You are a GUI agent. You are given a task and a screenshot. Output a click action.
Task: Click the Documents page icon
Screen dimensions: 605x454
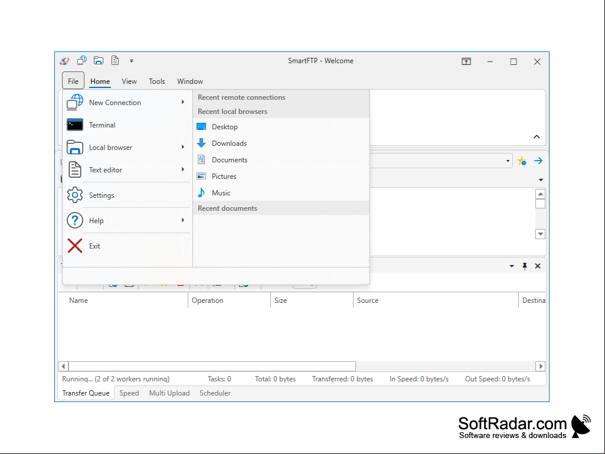click(201, 159)
